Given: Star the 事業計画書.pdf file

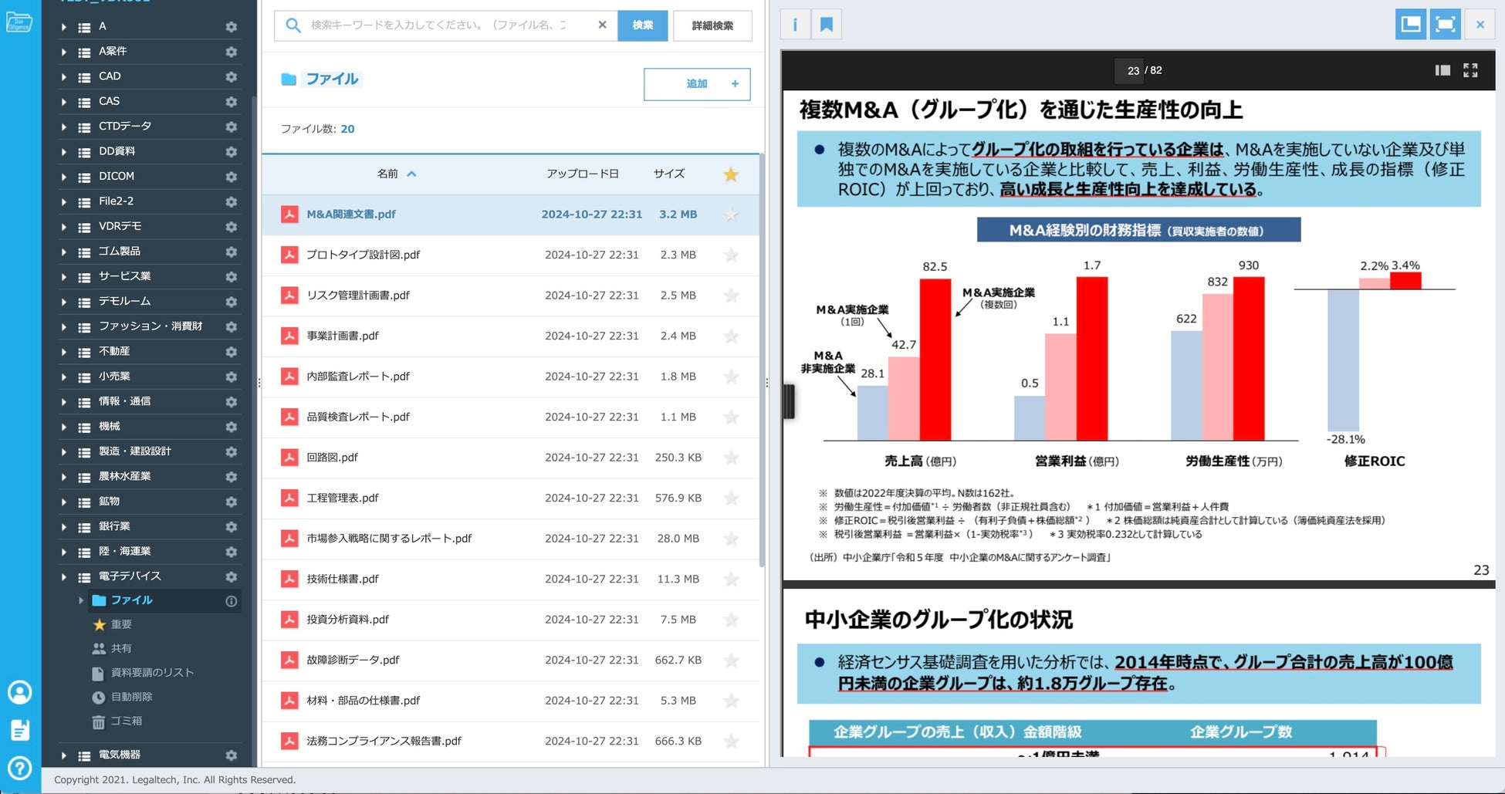Looking at the screenshot, I should tap(731, 336).
